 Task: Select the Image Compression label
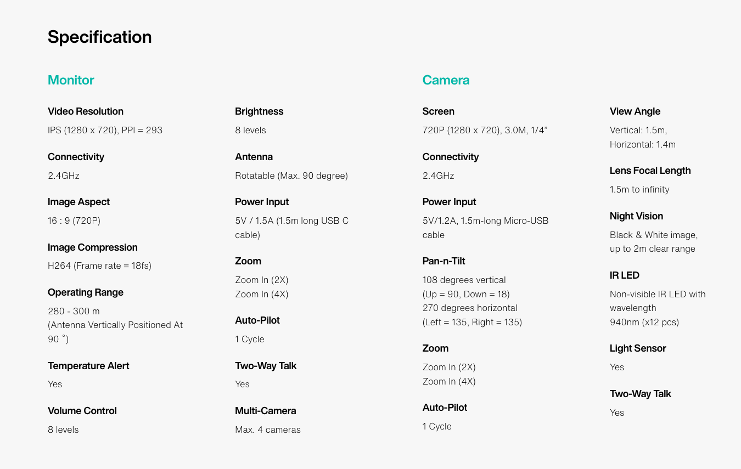93,247
